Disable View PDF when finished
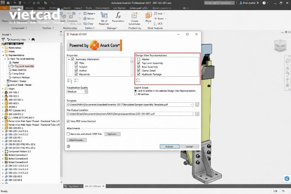The height and width of the screenshot is (194, 291). [x=68, y=121]
